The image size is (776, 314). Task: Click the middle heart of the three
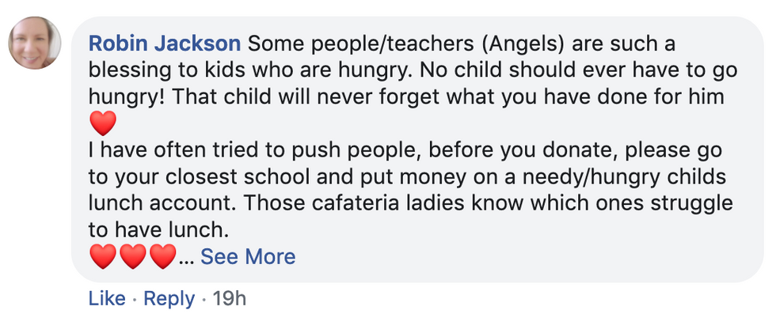point(133,256)
